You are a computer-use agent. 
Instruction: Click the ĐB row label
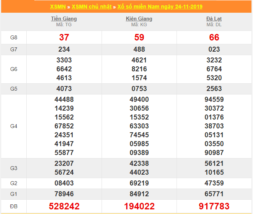pyautogui.click(x=14, y=206)
